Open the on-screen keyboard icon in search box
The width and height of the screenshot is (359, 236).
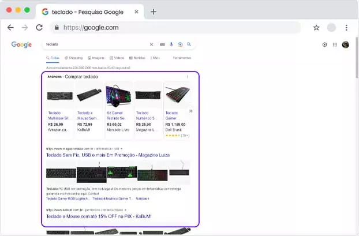click(x=162, y=44)
